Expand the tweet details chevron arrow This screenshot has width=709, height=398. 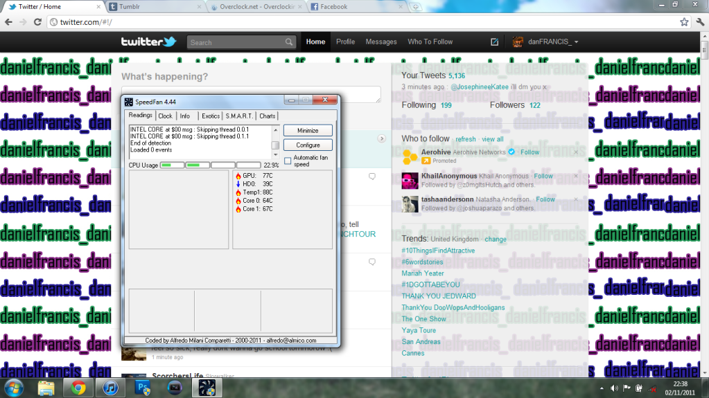coord(382,138)
